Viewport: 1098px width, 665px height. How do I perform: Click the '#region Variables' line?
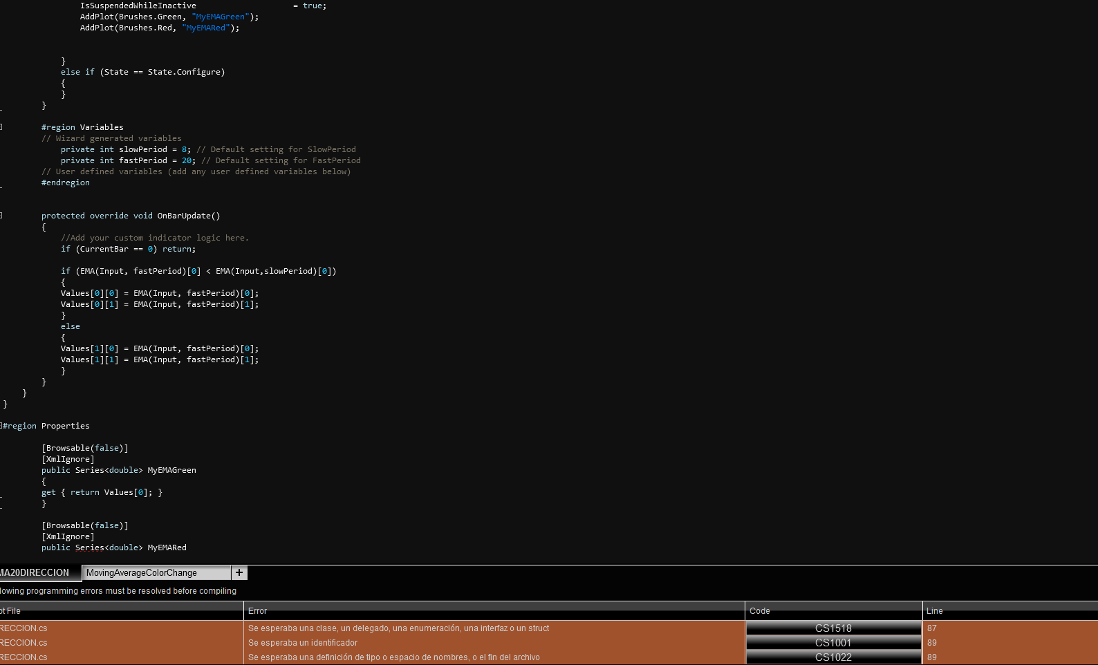click(x=82, y=127)
